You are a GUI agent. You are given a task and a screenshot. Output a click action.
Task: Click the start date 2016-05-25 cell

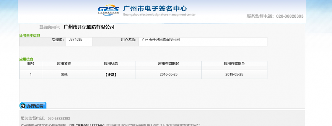tap(168, 74)
